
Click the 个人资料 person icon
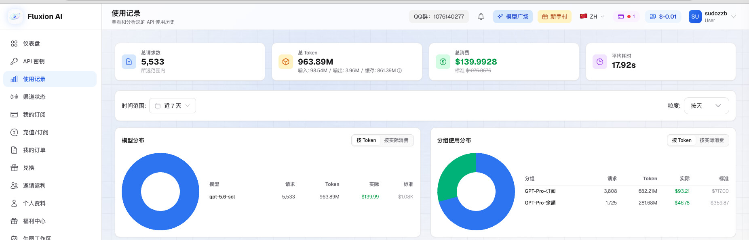coord(14,203)
